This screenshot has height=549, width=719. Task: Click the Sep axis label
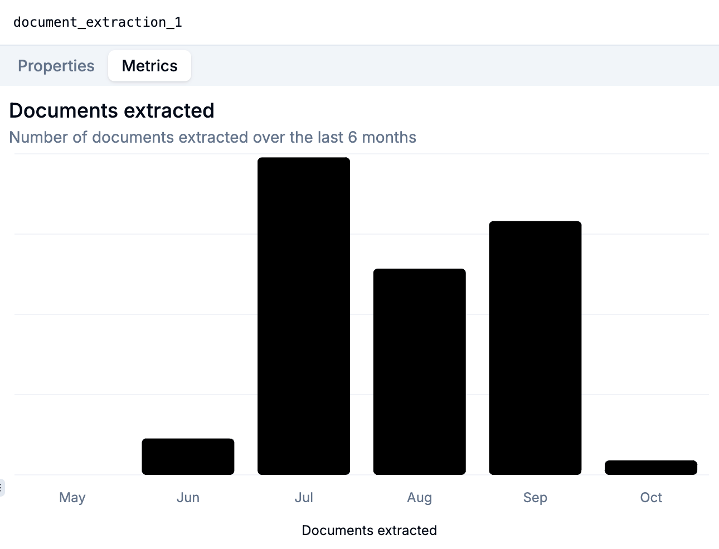tap(535, 497)
